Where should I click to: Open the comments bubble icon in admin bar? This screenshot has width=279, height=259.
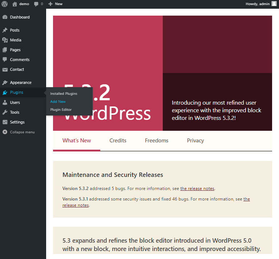(36, 4)
